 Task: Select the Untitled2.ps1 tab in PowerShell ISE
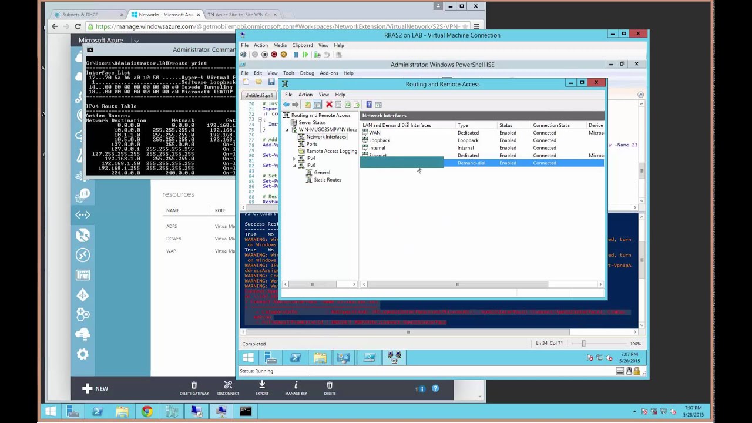[x=258, y=95]
